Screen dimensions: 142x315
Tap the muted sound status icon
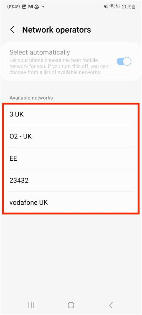(x=106, y=7)
